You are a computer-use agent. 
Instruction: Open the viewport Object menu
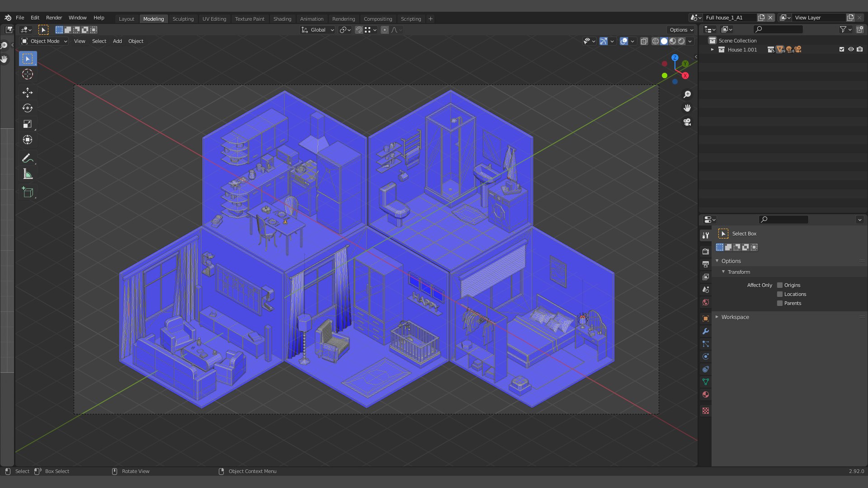click(136, 41)
